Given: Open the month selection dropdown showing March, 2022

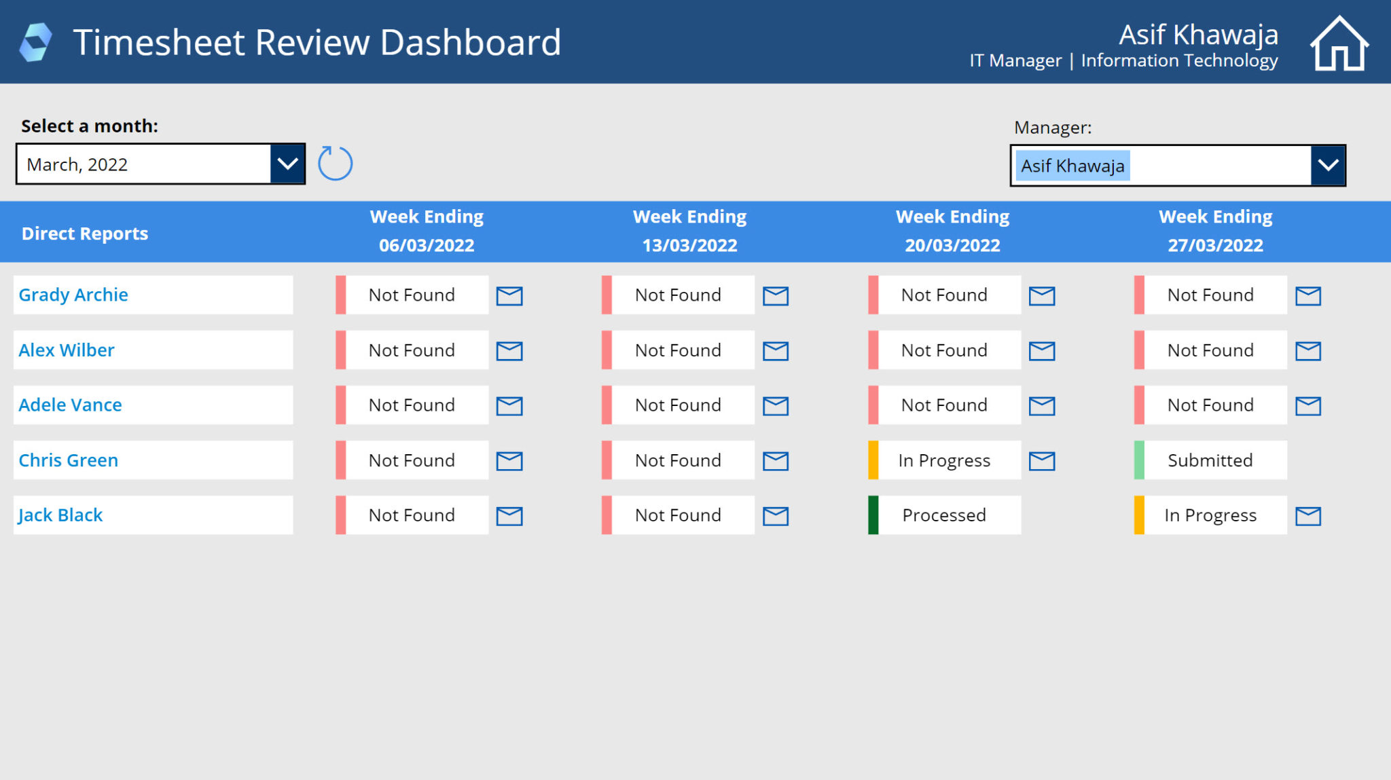Looking at the screenshot, I should pos(143,164).
